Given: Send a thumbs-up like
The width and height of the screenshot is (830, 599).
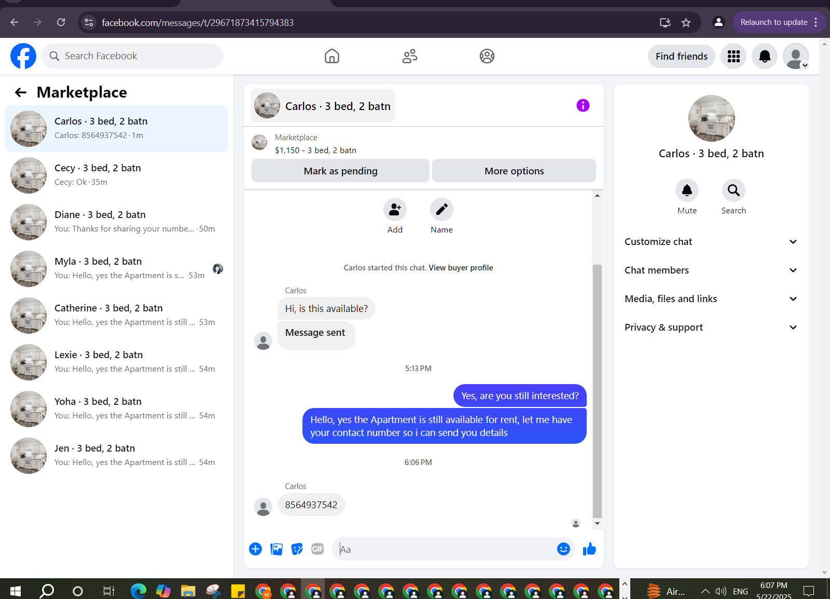Looking at the screenshot, I should pyautogui.click(x=589, y=549).
